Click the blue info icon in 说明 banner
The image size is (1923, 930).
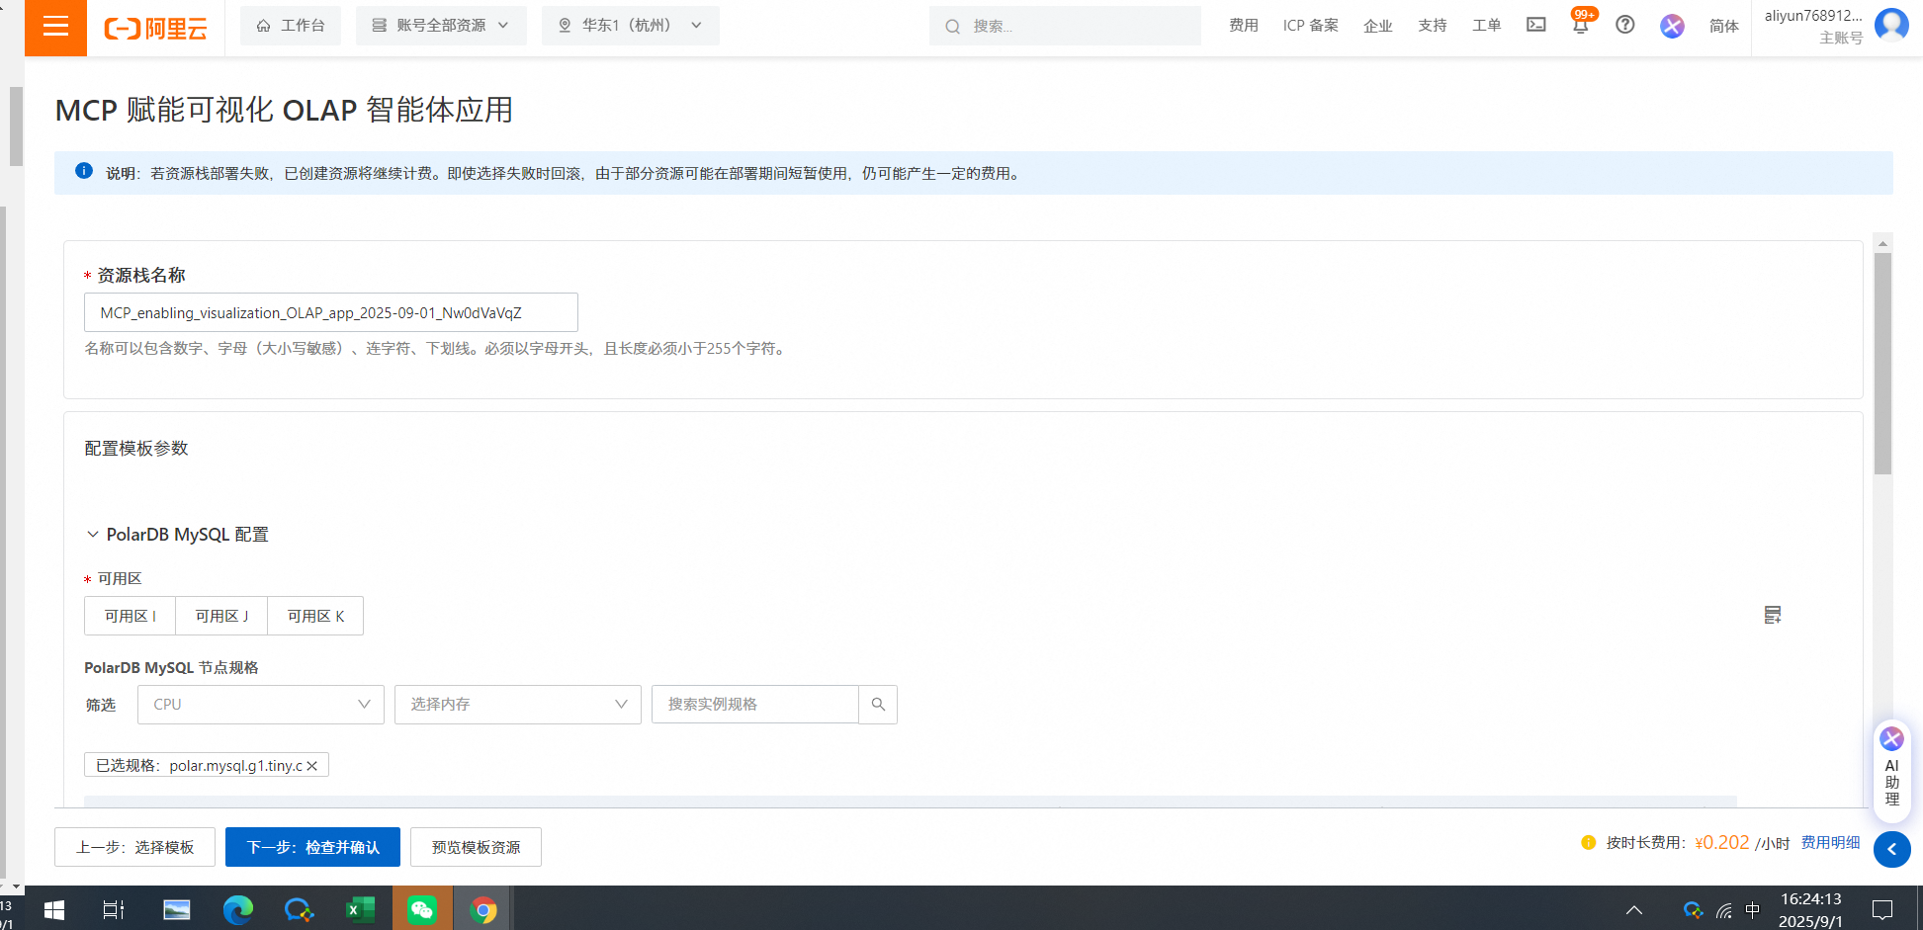[x=84, y=171]
